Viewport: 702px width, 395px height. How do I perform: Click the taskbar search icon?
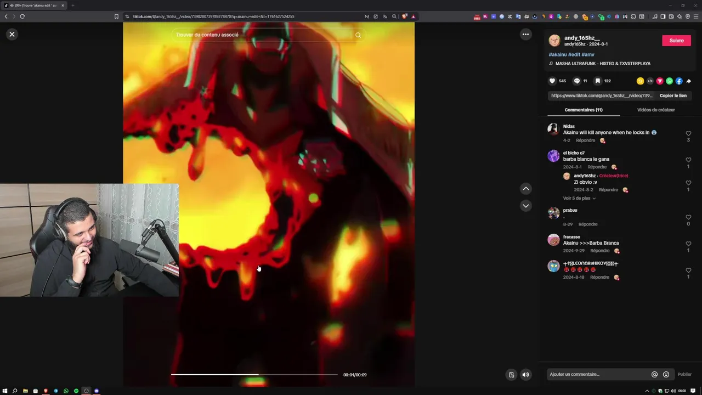click(x=15, y=391)
